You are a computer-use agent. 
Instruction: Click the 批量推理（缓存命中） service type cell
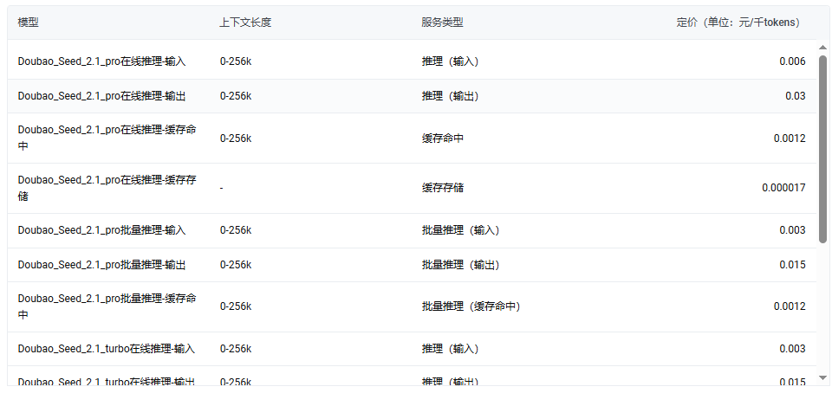471,306
